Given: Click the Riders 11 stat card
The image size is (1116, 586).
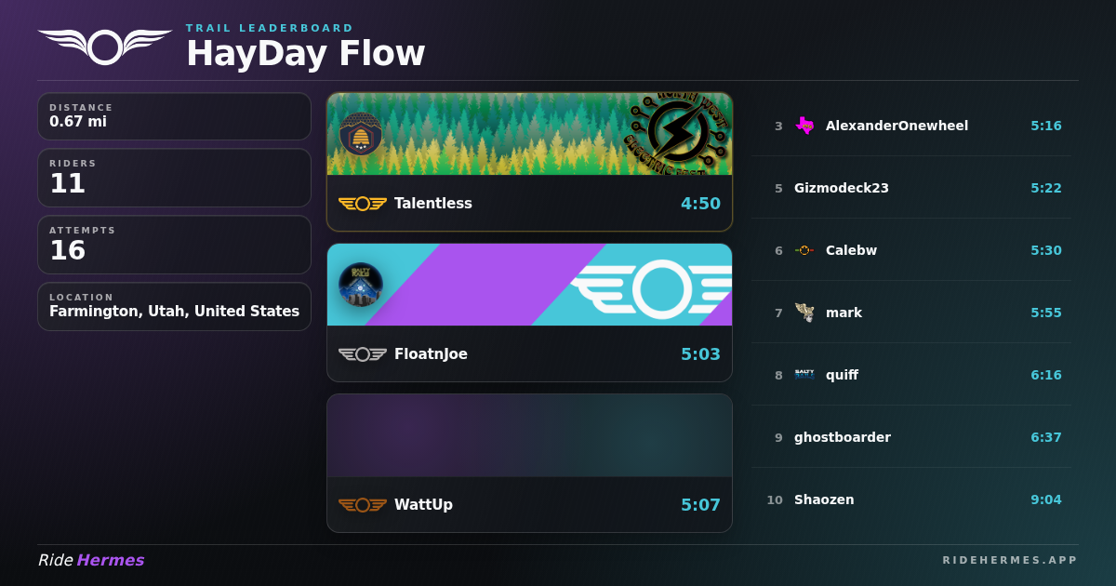Looking at the screenshot, I should coord(175,178).
